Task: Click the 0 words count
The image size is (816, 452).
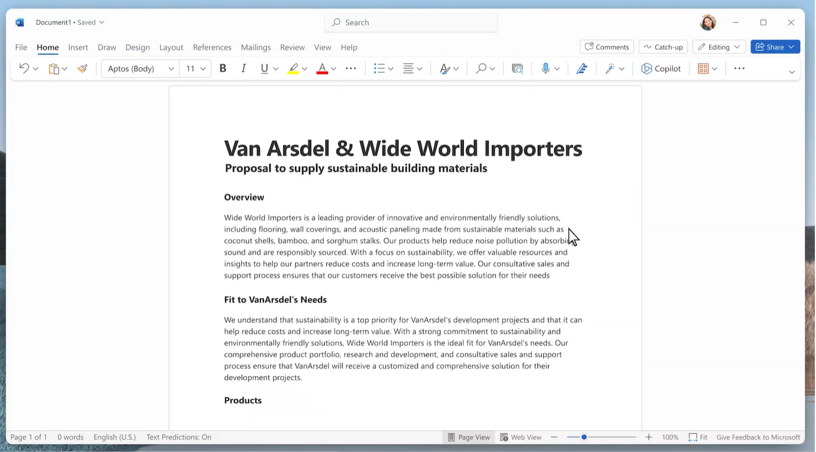Action: click(70, 437)
